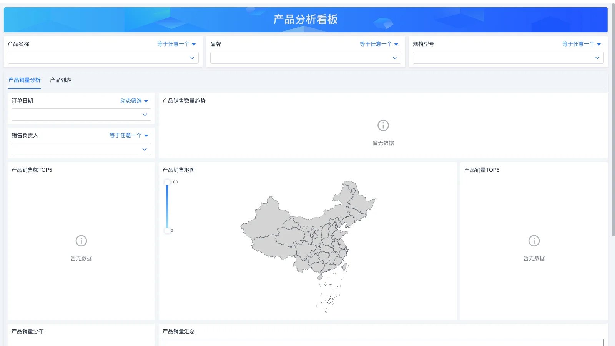Viewport: 615px width, 346px height.
Task: Switch to the 产品列表 tab
Action: point(60,80)
